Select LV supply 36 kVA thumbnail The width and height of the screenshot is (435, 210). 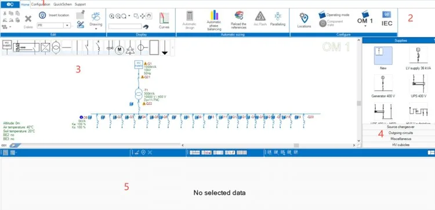click(x=418, y=56)
